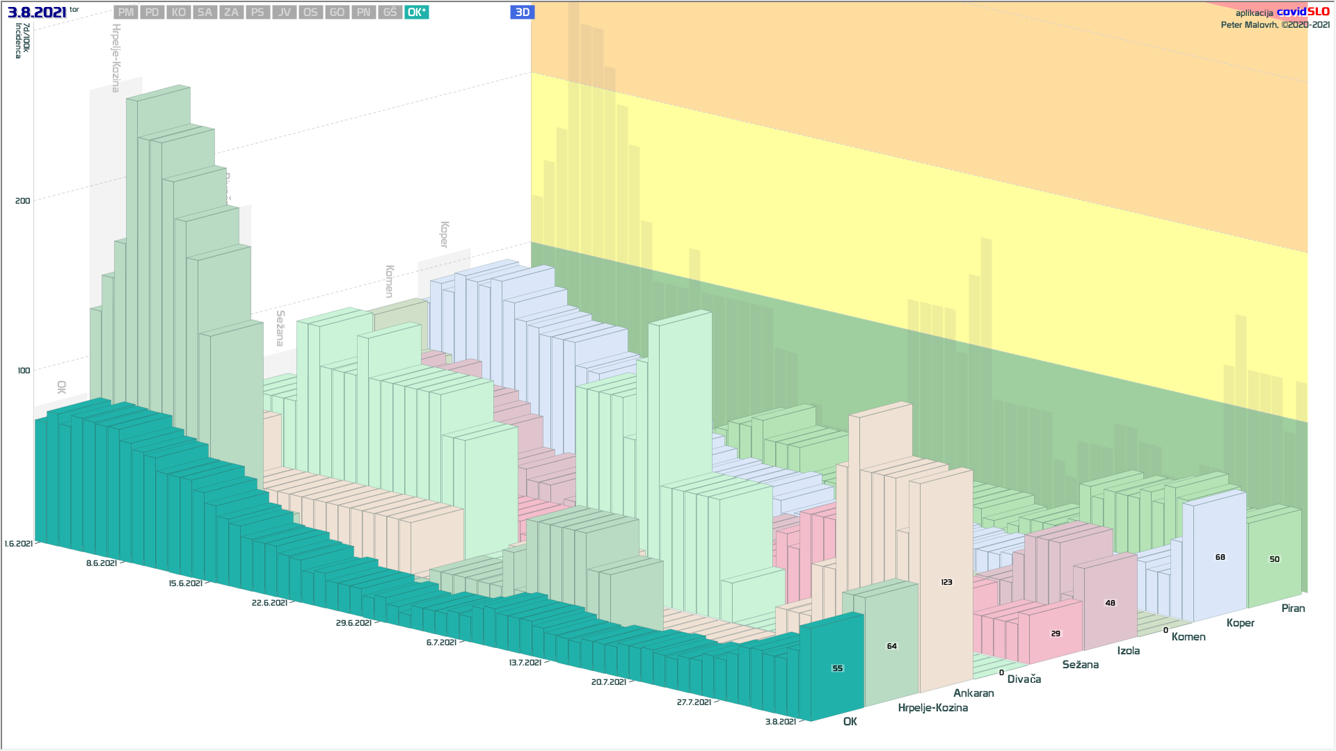
Task: Show the GŠ region view
Action: [x=390, y=13]
